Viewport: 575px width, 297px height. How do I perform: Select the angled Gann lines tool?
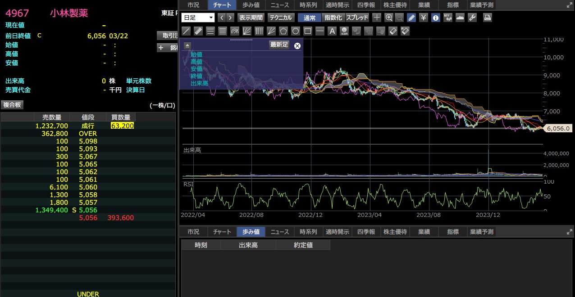click(x=271, y=31)
